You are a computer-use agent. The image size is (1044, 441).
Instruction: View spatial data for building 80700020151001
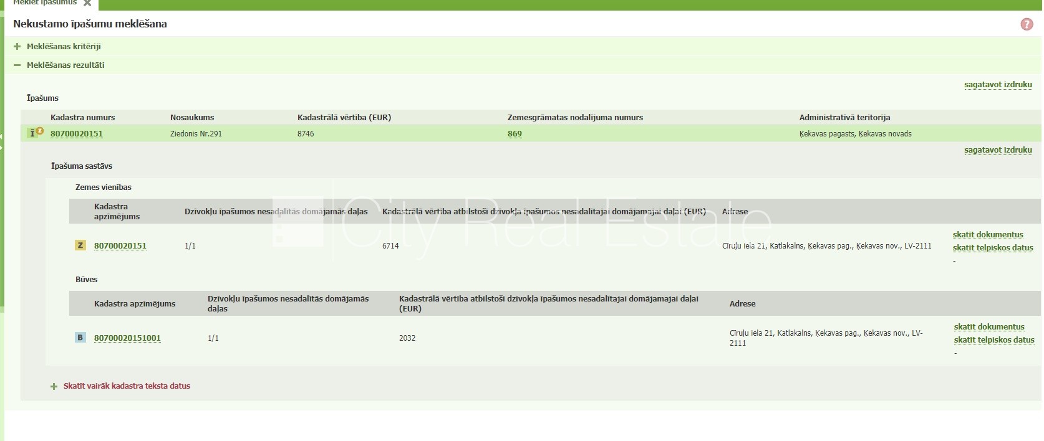pyautogui.click(x=994, y=340)
